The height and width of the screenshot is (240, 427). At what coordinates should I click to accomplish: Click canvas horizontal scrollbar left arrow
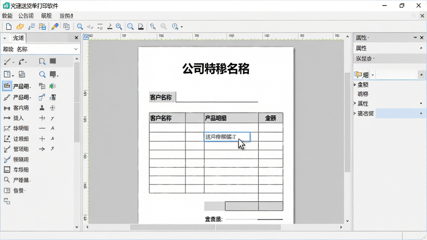(x=87, y=227)
